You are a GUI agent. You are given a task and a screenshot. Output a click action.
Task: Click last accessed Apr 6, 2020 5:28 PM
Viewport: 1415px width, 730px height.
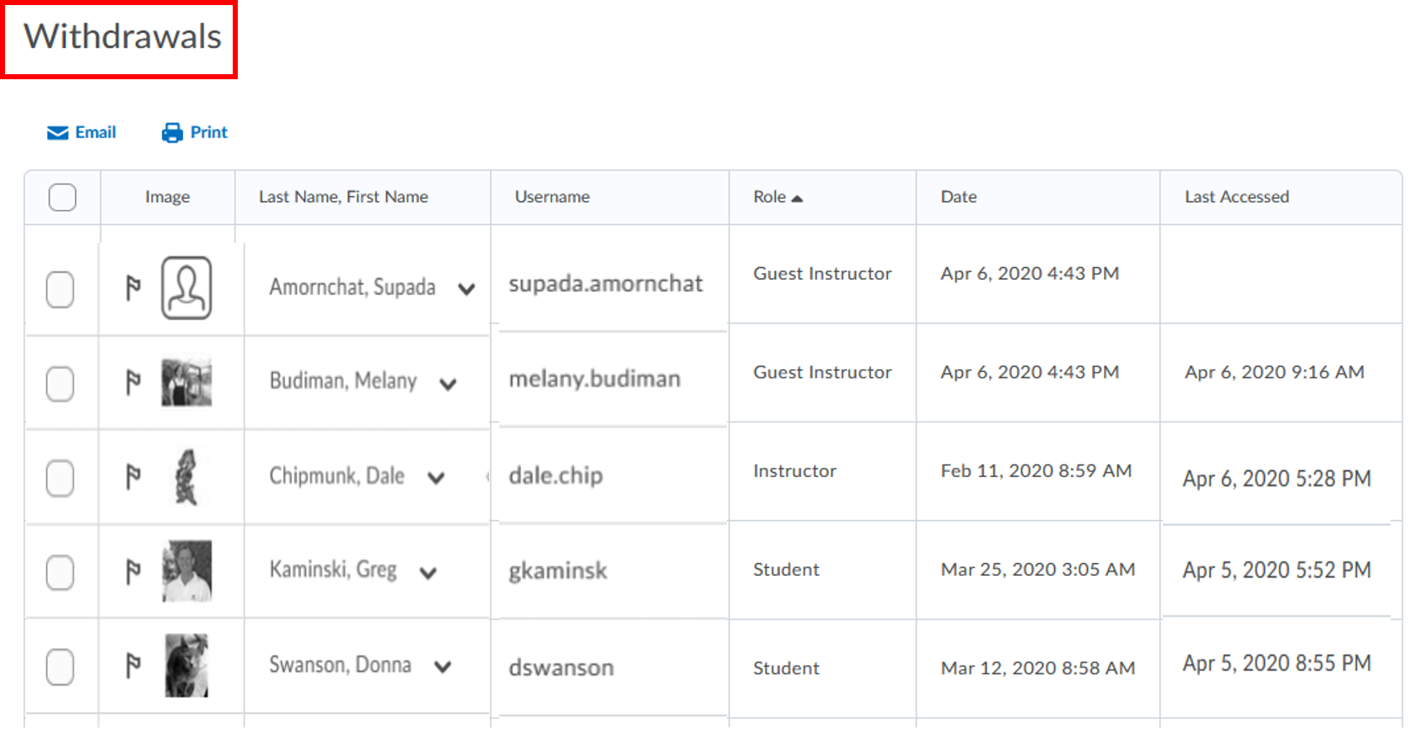coord(1277,479)
